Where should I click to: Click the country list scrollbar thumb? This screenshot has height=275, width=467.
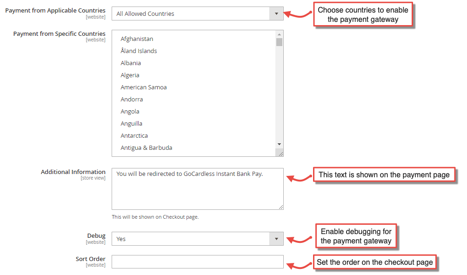(279, 42)
